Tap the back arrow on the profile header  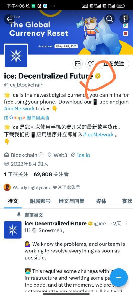tap(9, 19)
